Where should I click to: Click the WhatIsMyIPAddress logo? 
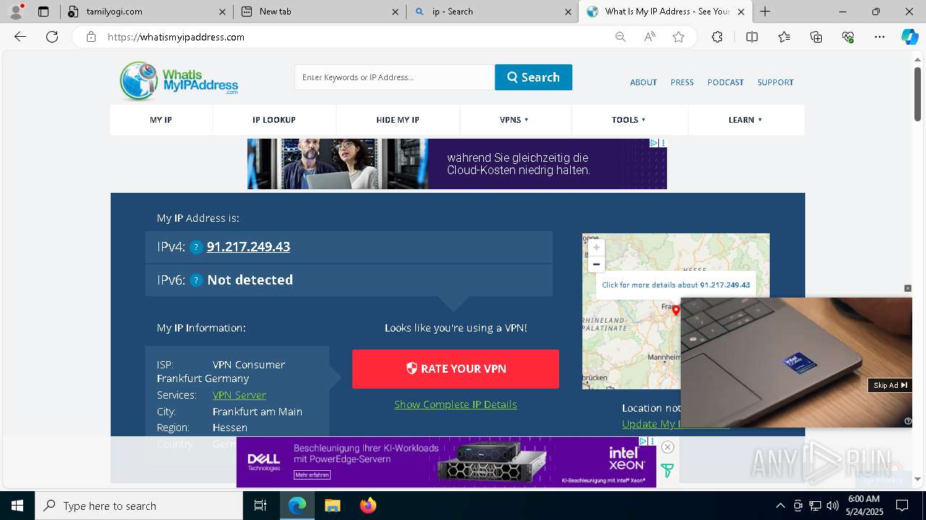pyautogui.click(x=179, y=81)
